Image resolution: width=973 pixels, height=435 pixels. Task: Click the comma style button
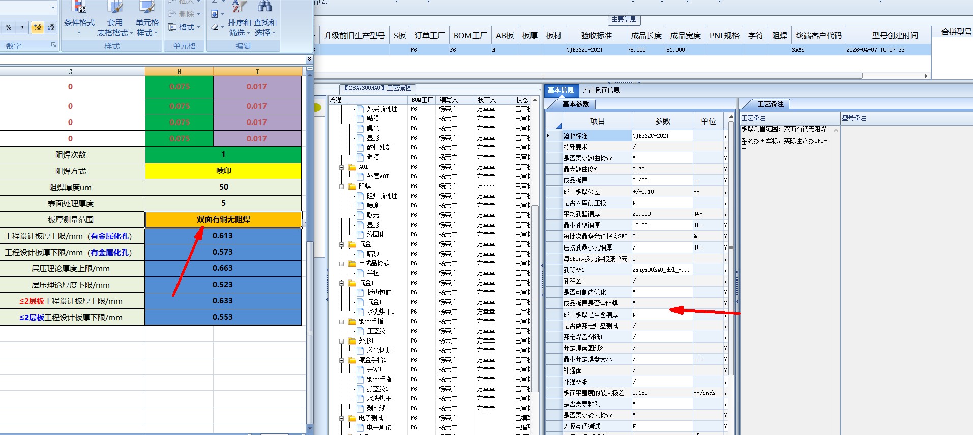tap(22, 27)
